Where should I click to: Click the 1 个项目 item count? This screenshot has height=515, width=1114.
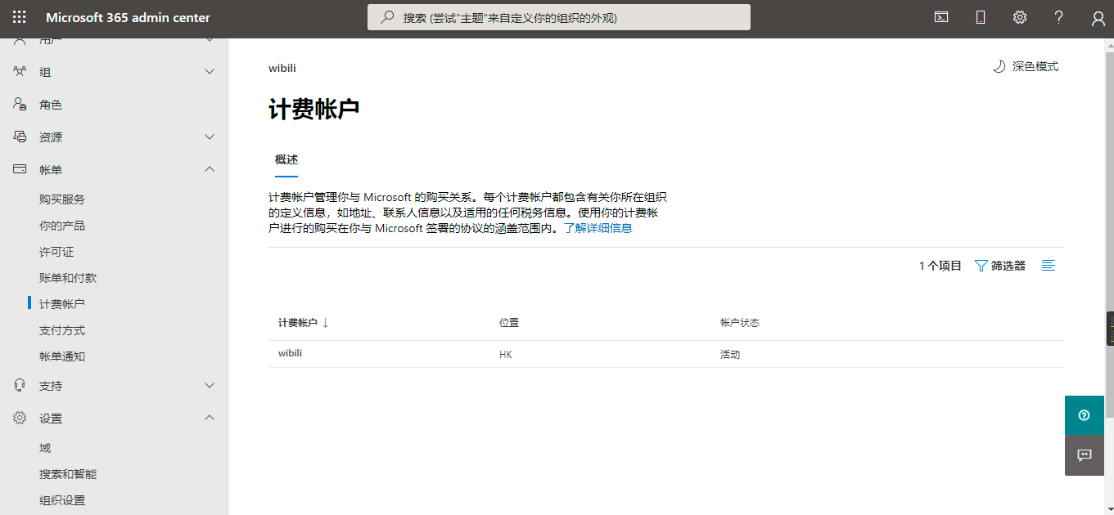[x=940, y=266]
